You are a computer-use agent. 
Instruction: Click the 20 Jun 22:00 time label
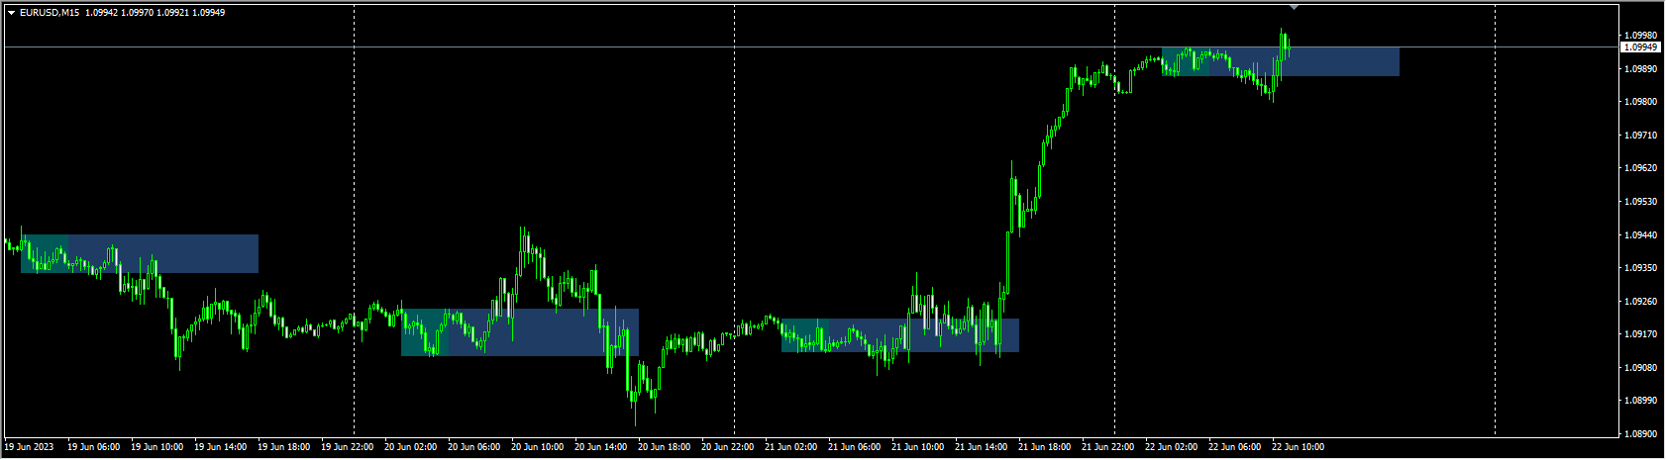pyautogui.click(x=727, y=447)
